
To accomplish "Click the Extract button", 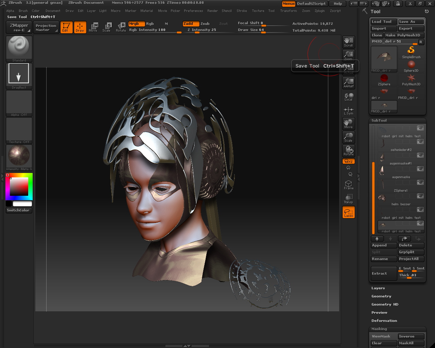I will point(384,273).
